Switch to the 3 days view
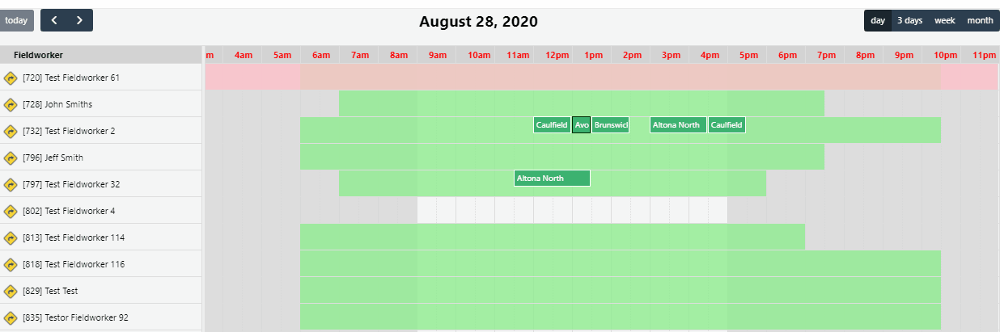This screenshot has width=1000, height=332. click(909, 20)
